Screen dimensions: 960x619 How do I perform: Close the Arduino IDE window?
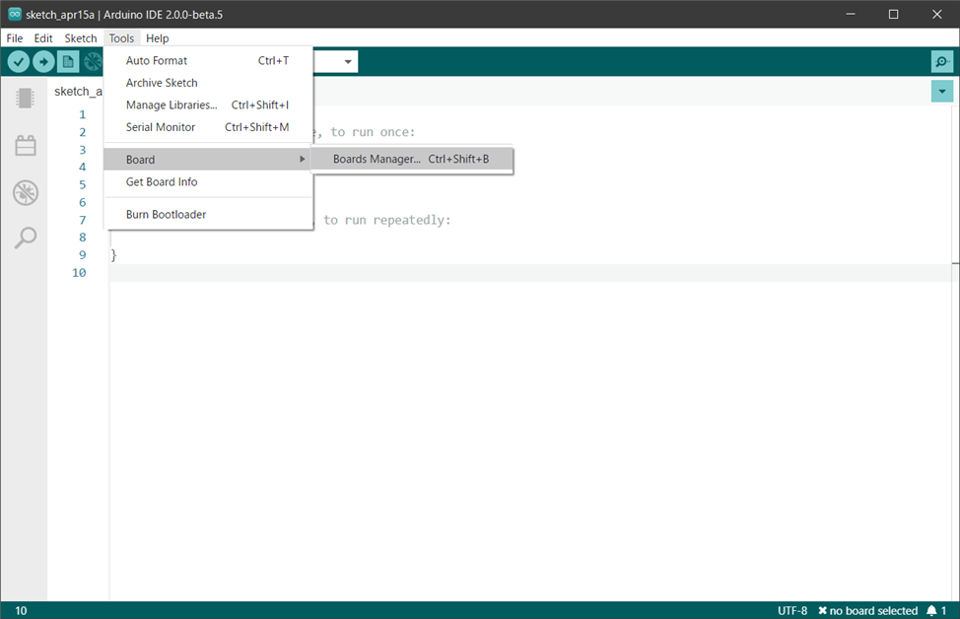936,14
